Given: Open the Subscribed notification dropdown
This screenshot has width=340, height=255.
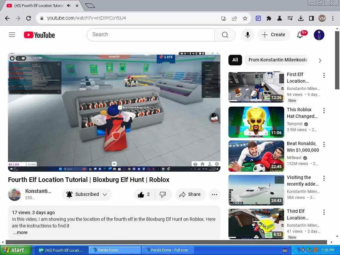Looking at the screenshot, I should (x=87, y=195).
